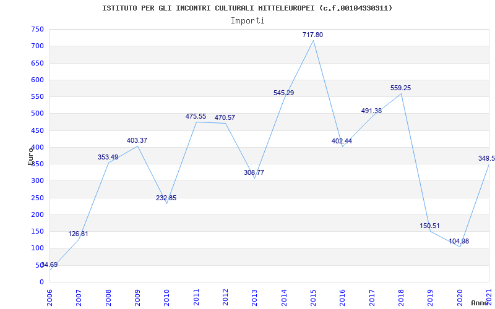Image resolution: width=495 pixels, height=309 pixels.
Task: Select the 353.49 data label
Action: 108,157
